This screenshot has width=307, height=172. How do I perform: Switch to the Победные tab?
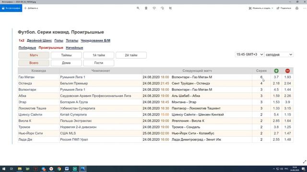click(27, 48)
